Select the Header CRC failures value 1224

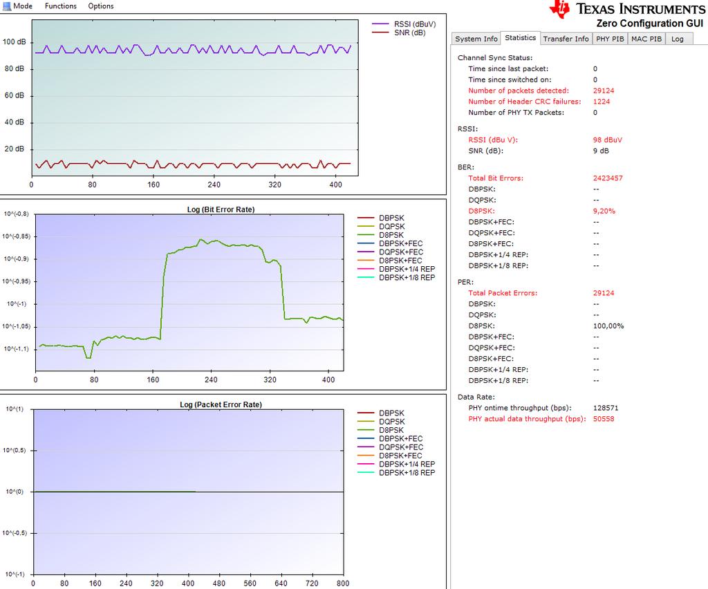click(602, 102)
